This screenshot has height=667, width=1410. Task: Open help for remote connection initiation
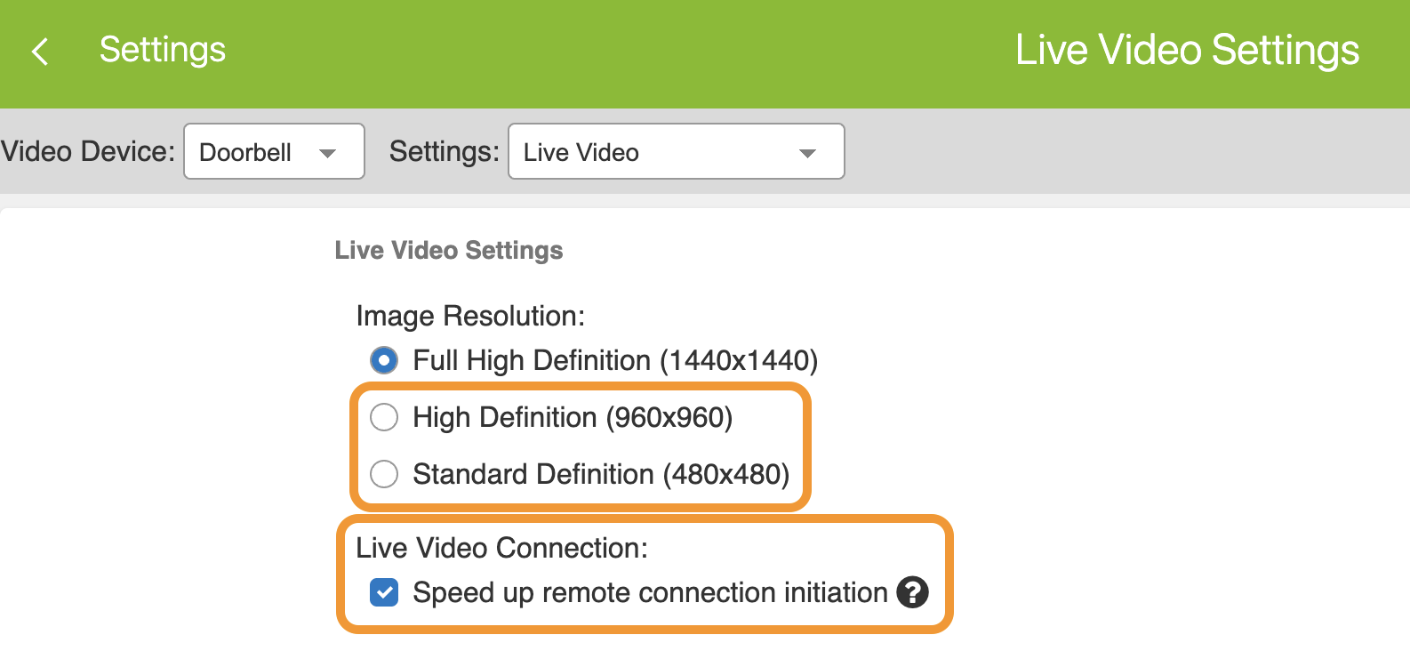click(x=912, y=592)
